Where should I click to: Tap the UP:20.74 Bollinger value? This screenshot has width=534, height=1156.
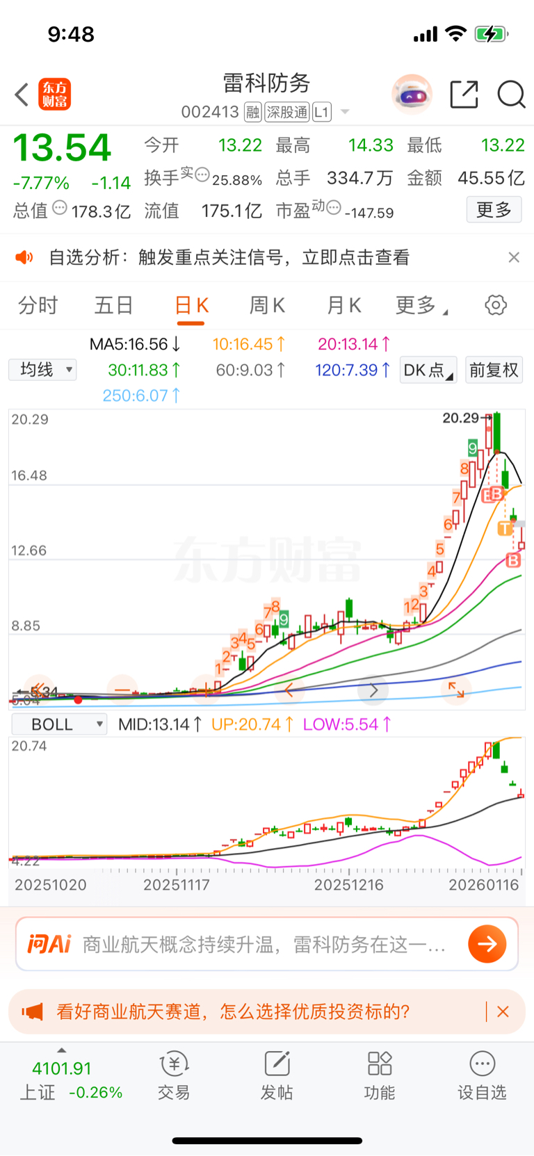[x=252, y=724]
